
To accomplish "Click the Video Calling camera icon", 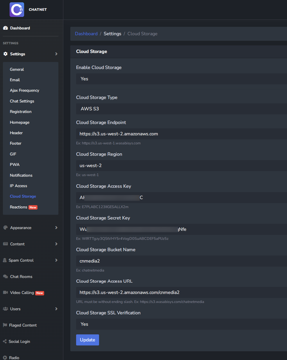I will click(x=5, y=292).
